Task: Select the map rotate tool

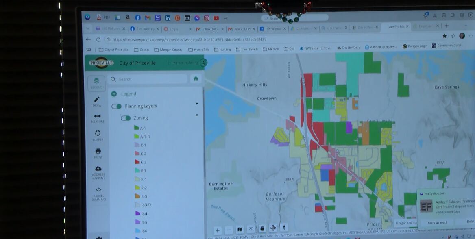Action: pyautogui.click(x=273, y=228)
